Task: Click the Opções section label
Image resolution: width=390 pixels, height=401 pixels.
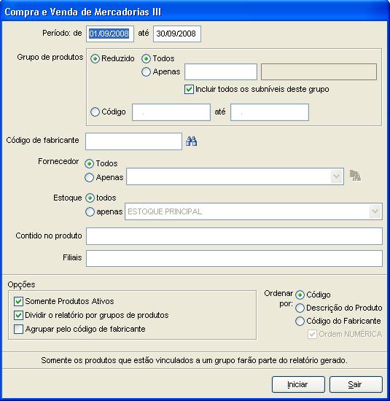Action: coord(21,284)
